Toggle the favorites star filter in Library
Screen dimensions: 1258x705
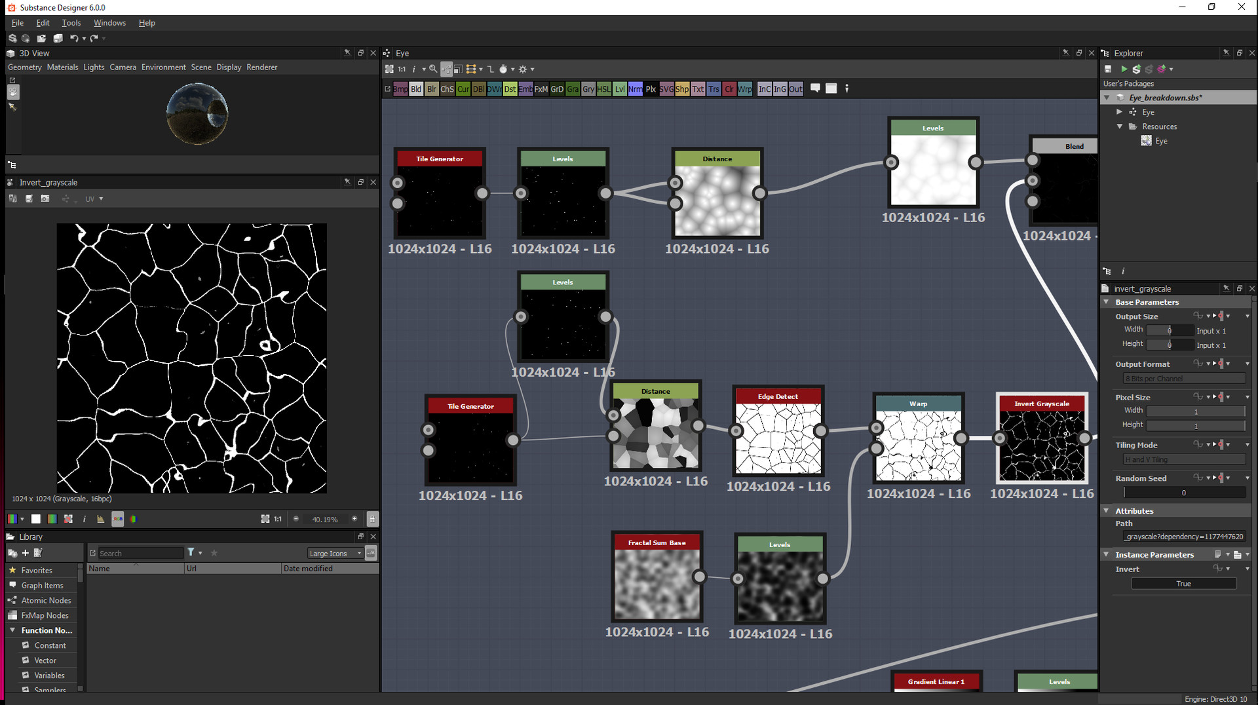[x=214, y=553]
